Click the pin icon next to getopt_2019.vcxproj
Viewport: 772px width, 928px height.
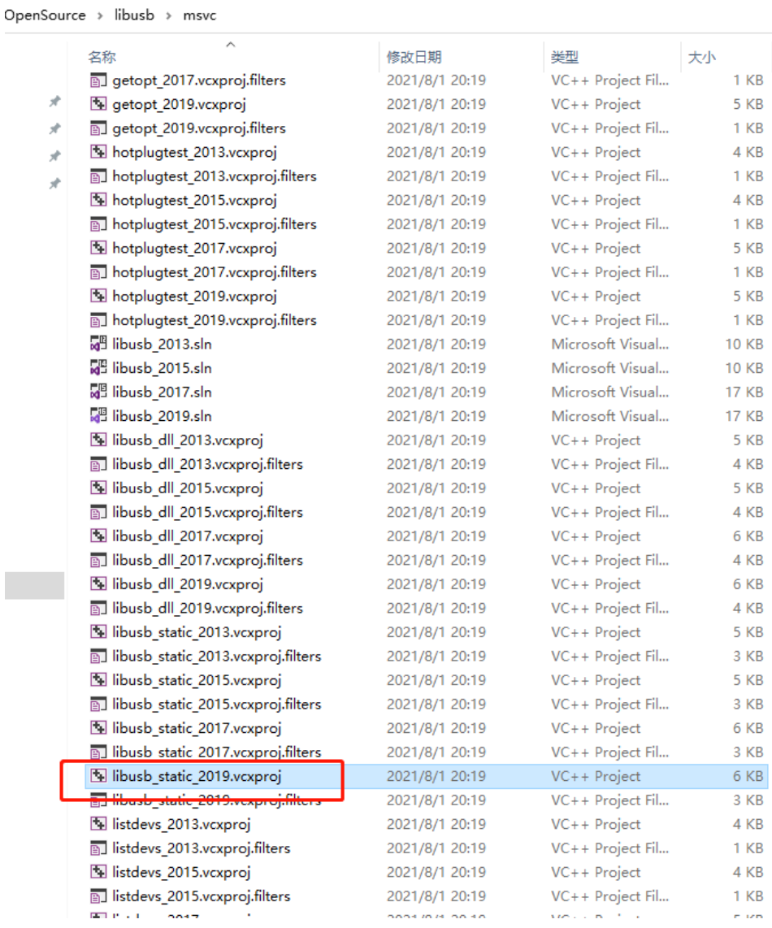pos(54,104)
